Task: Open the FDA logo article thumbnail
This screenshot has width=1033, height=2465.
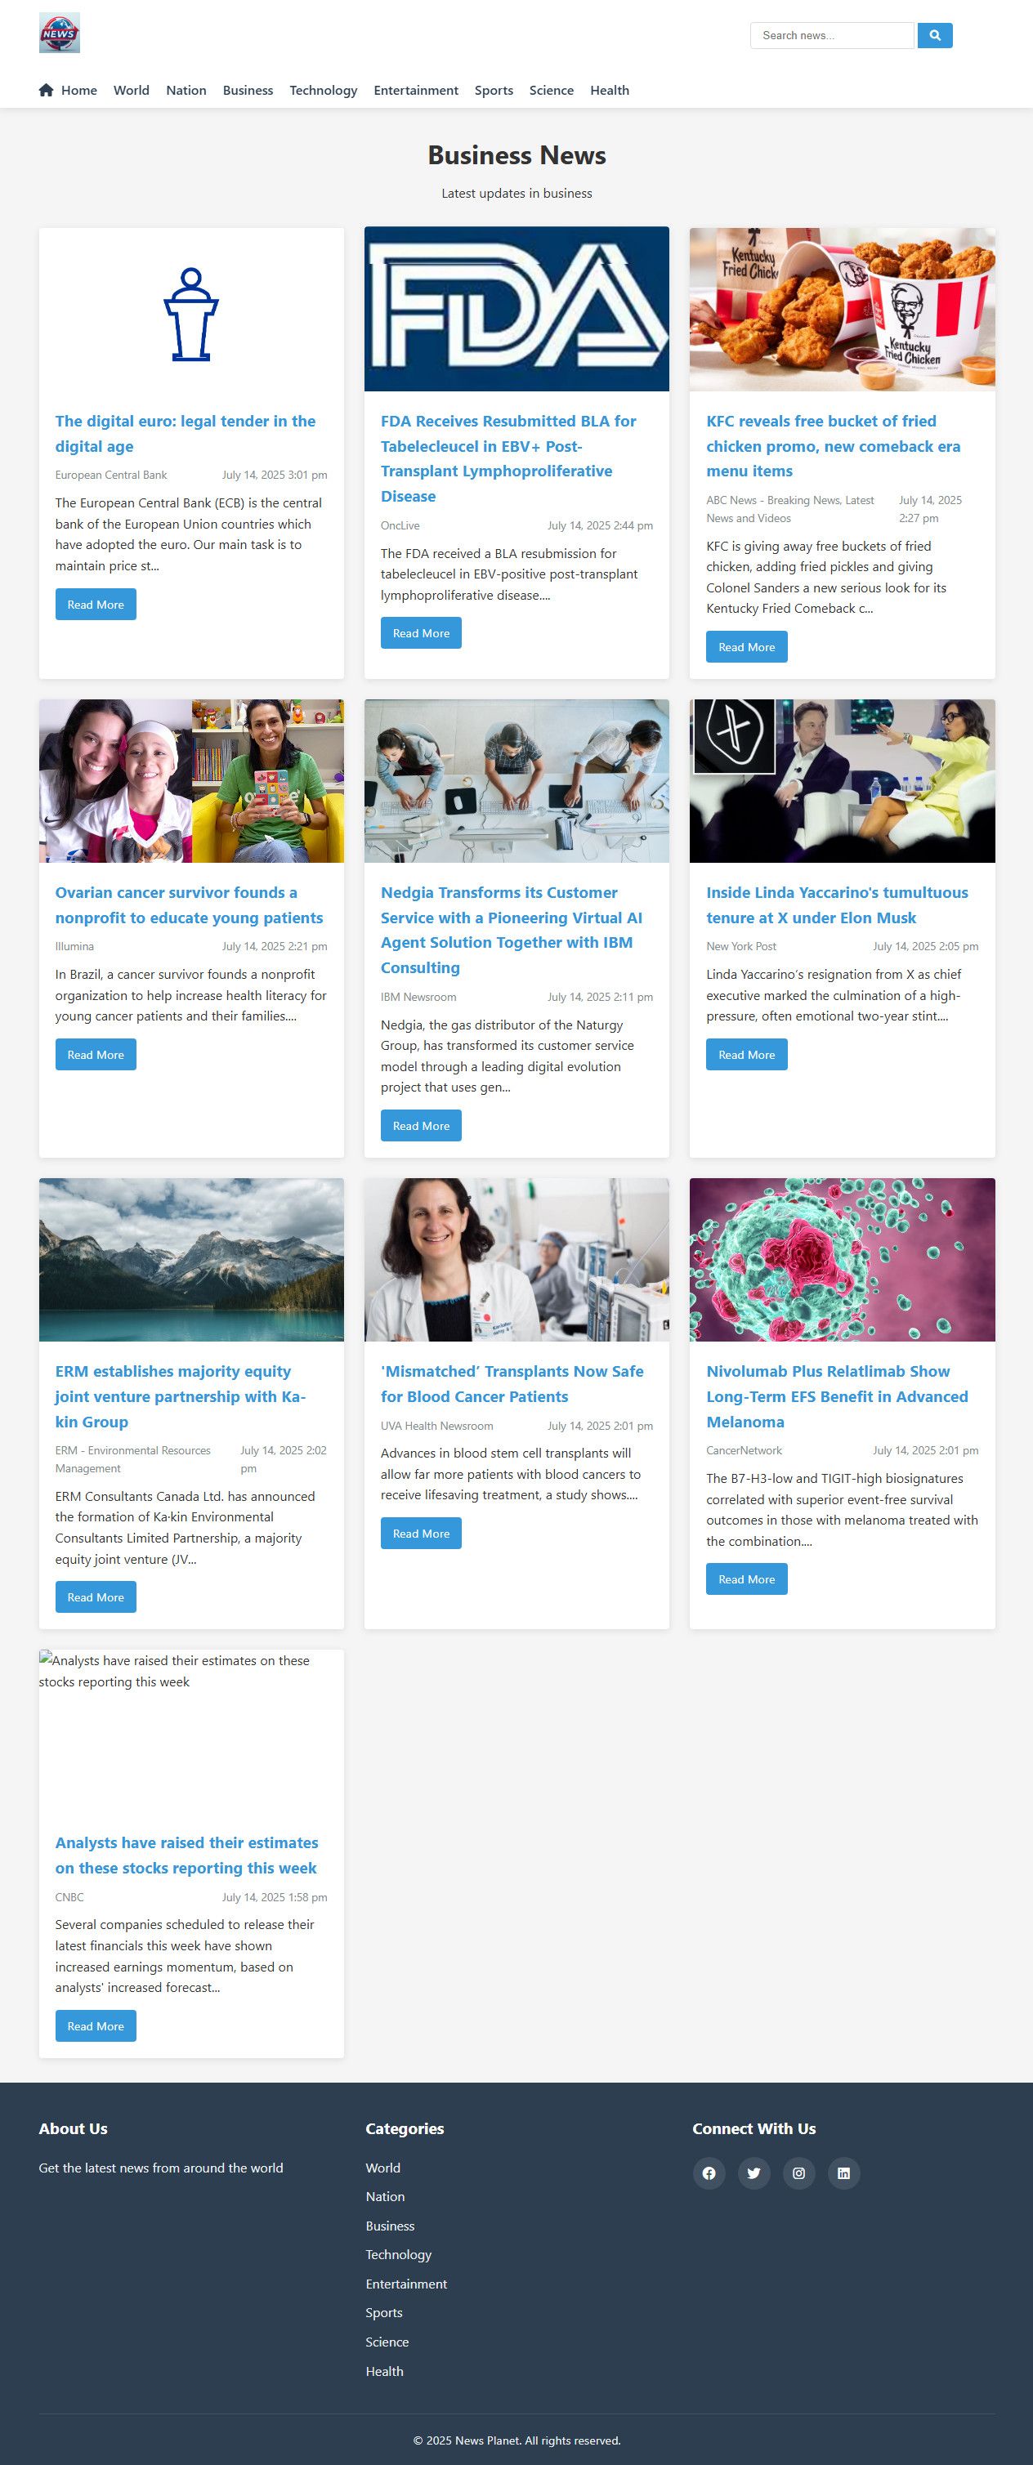Action: (517, 309)
